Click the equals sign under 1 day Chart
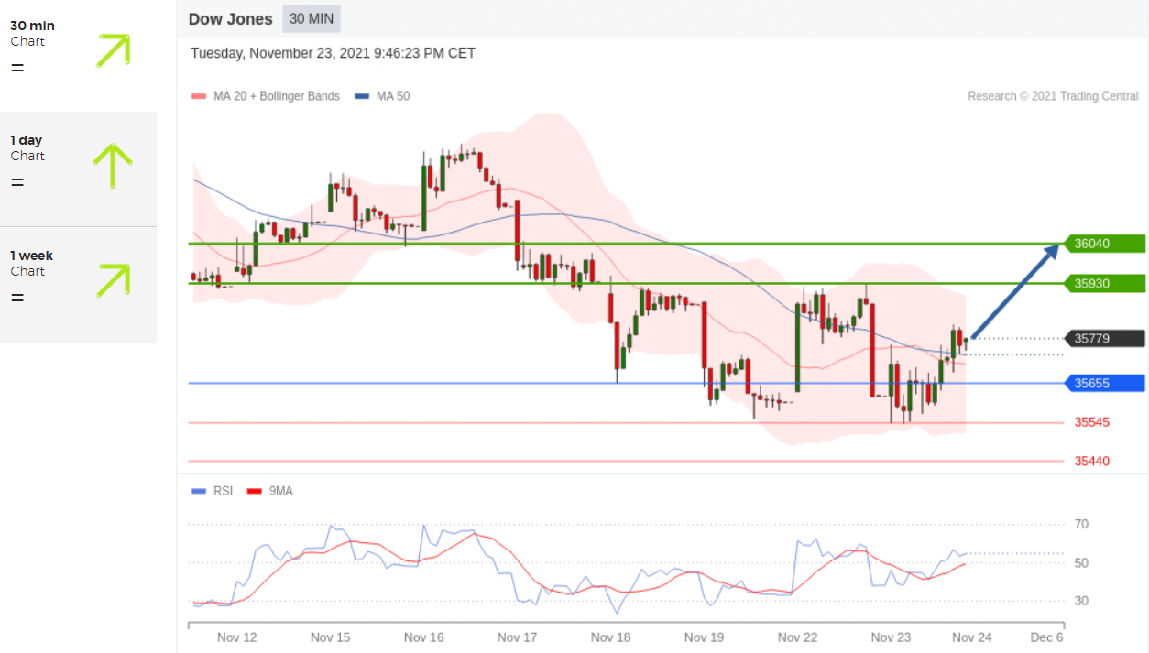 point(17,182)
